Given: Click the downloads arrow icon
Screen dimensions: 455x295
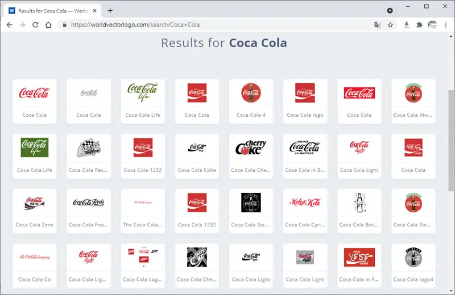Looking at the screenshot, I should click(407, 25).
